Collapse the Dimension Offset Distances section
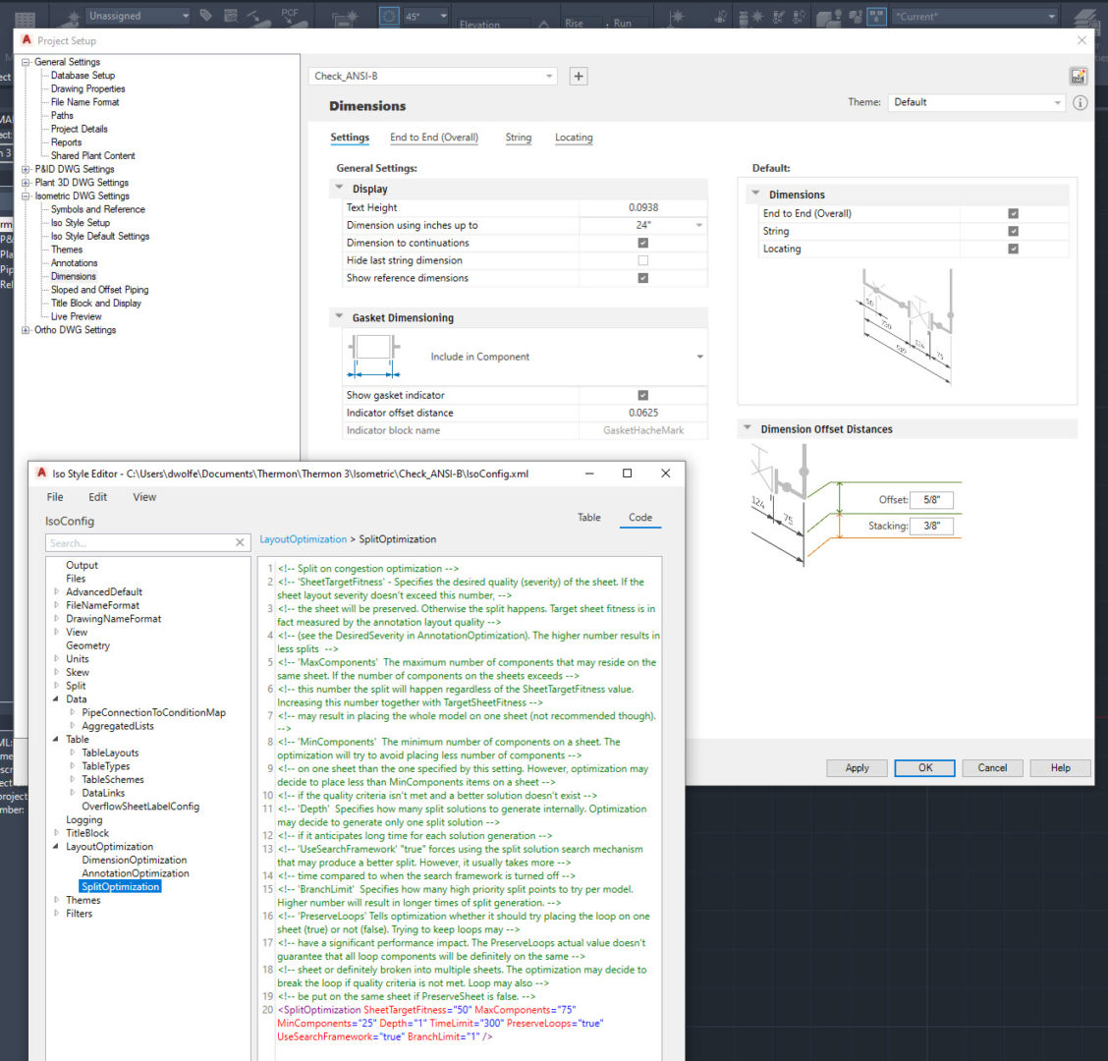The width and height of the screenshot is (1108, 1061). 748,429
